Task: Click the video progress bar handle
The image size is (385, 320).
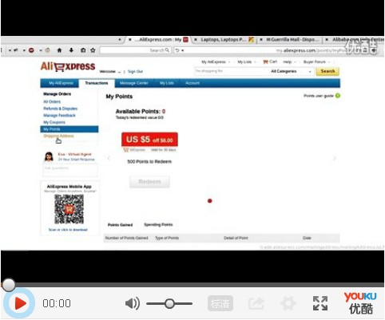Action: tap(8, 285)
